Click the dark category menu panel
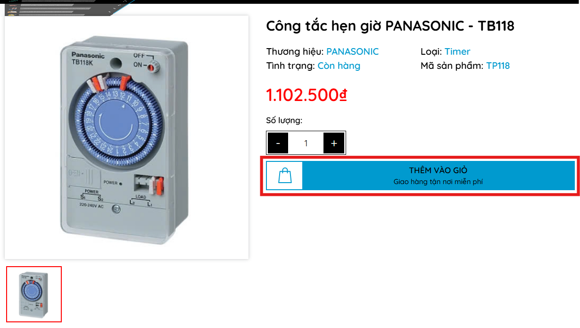Image resolution: width=580 pixels, height=328 pixels. pyautogui.click(x=66, y=8)
